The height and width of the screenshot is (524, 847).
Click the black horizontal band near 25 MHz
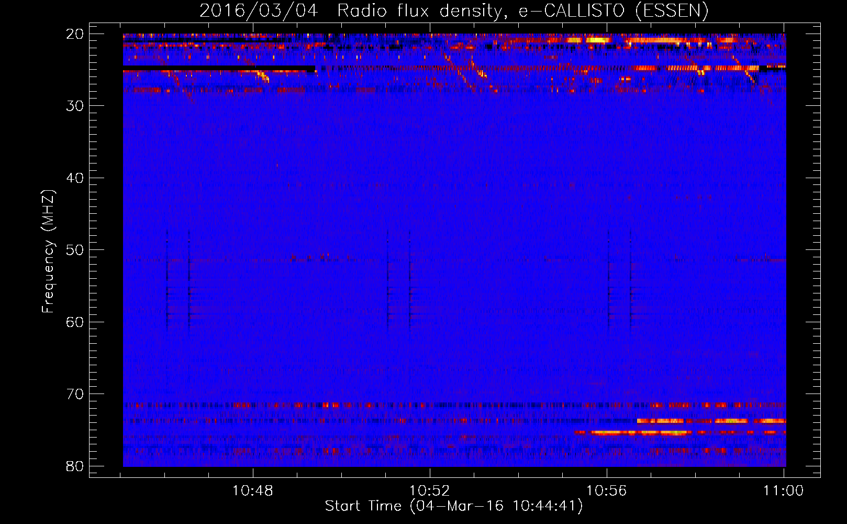(x=219, y=69)
